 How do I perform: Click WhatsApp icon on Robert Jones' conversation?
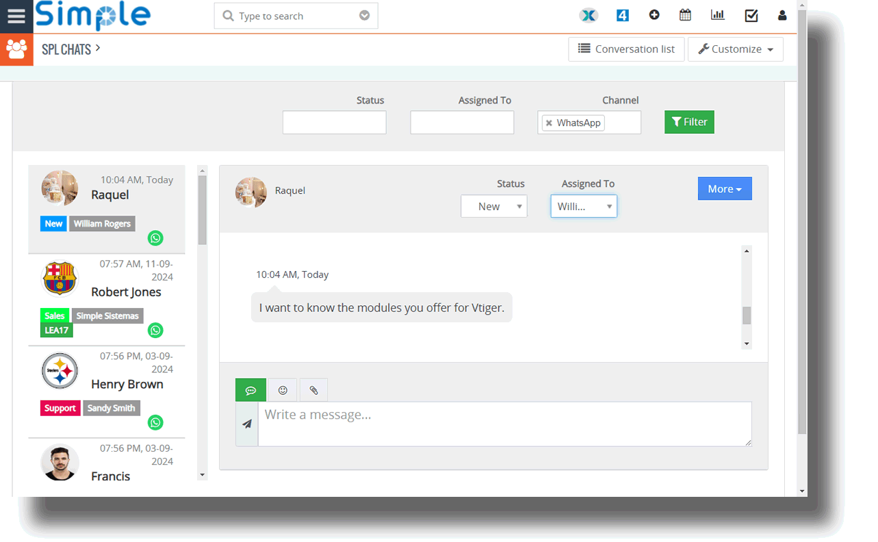(155, 331)
